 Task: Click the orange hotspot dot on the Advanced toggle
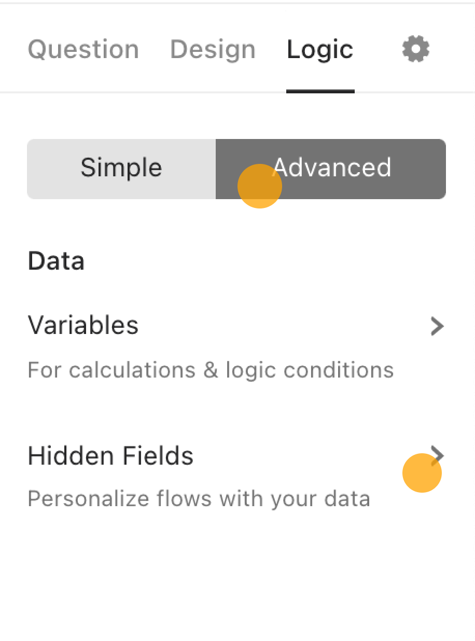coord(259,186)
